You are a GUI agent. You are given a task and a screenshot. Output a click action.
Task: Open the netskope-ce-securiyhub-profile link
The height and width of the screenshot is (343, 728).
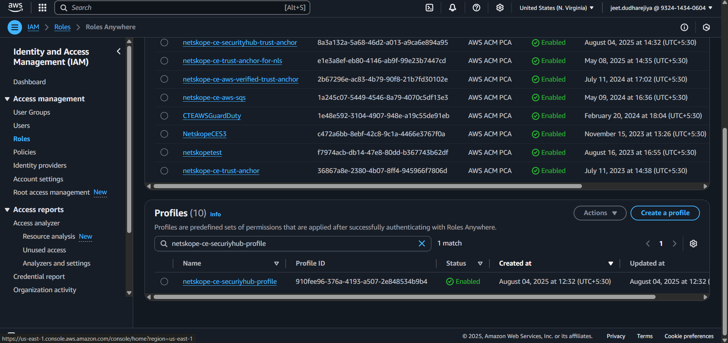230,282
